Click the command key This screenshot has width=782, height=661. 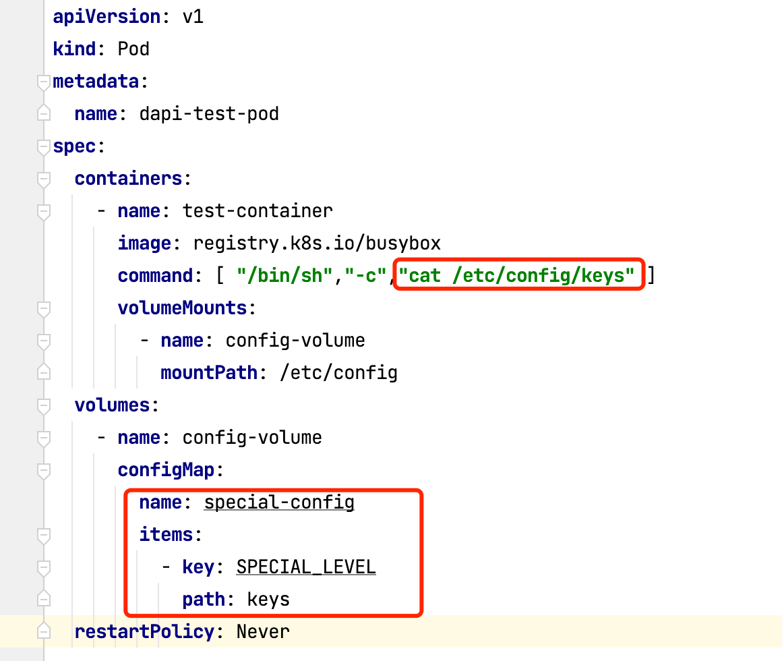tap(155, 276)
